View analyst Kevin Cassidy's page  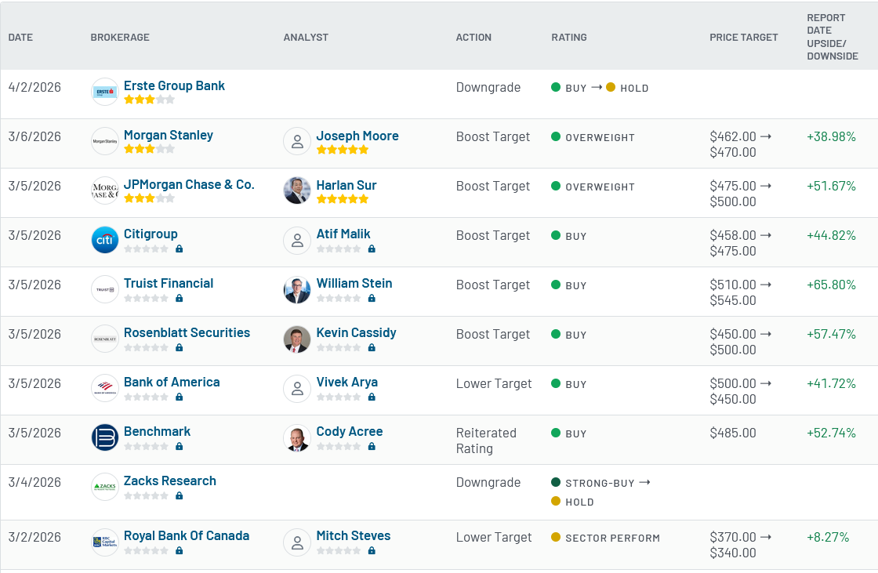click(x=356, y=332)
